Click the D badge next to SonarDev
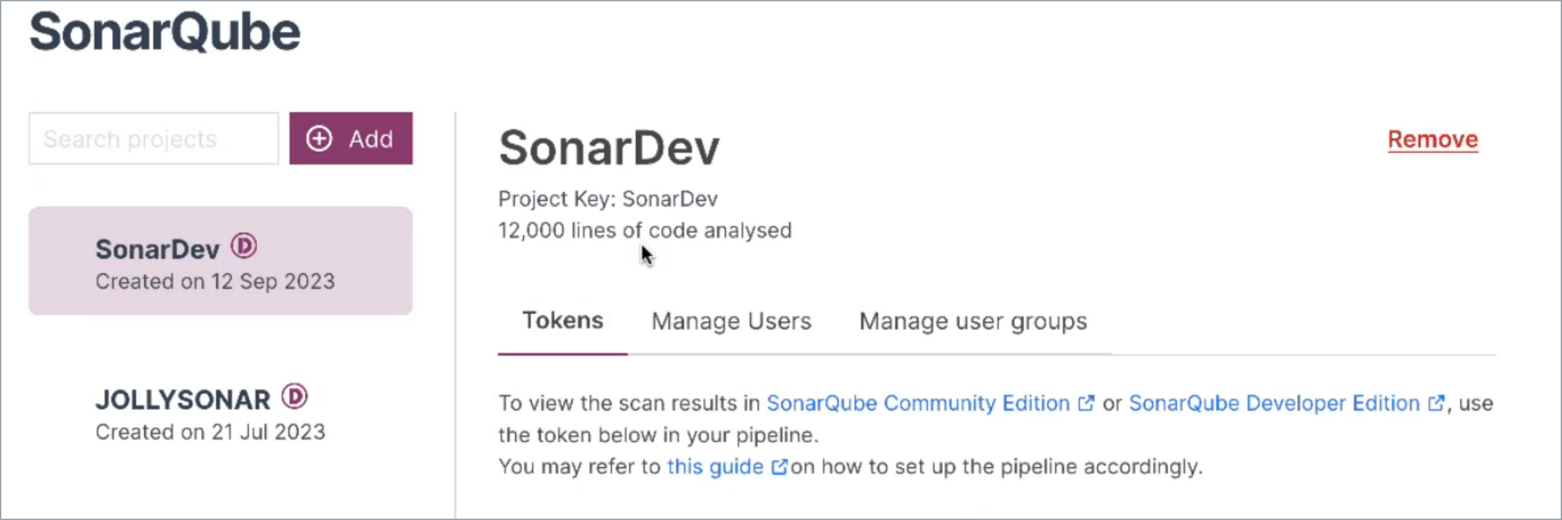 [244, 246]
